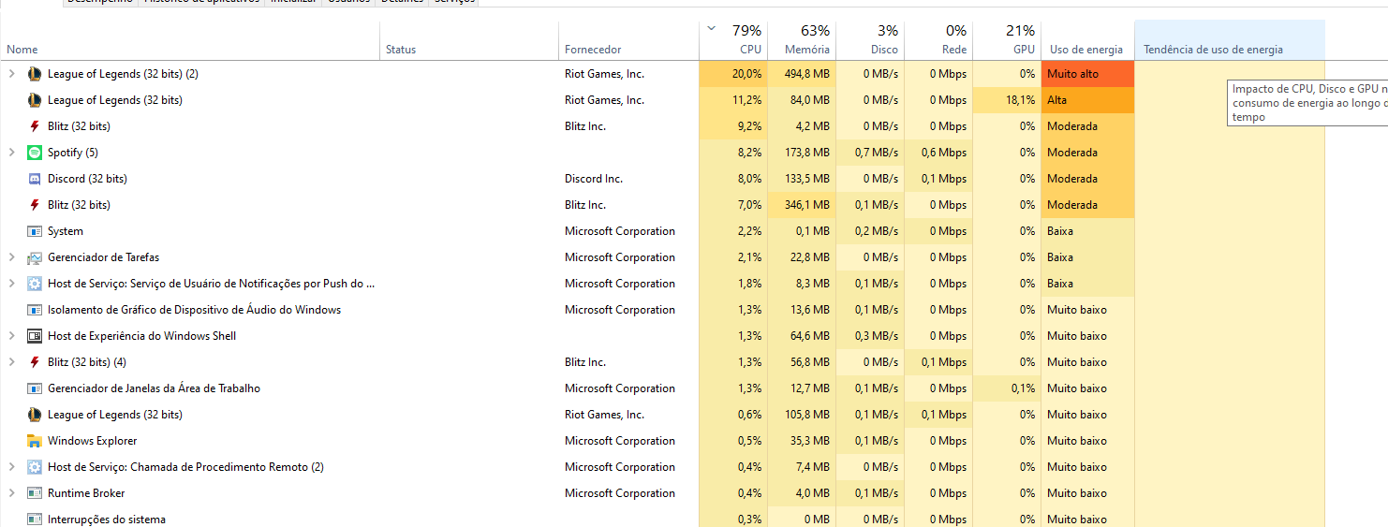
Task: Click the sort arrow above the CPU column
Action: tap(712, 28)
